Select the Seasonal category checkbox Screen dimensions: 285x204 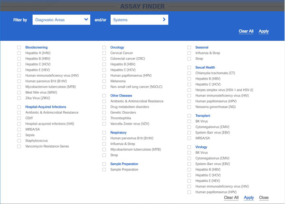[190, 47]
